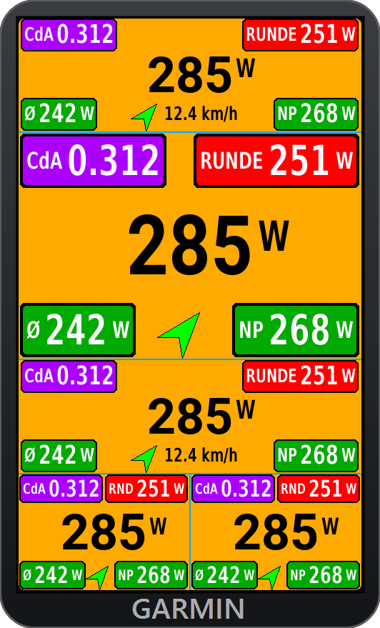Select the CdA 0.312 badge in the bottom-right panel
This screenshot has width=380, height=628.
point(233,489)
